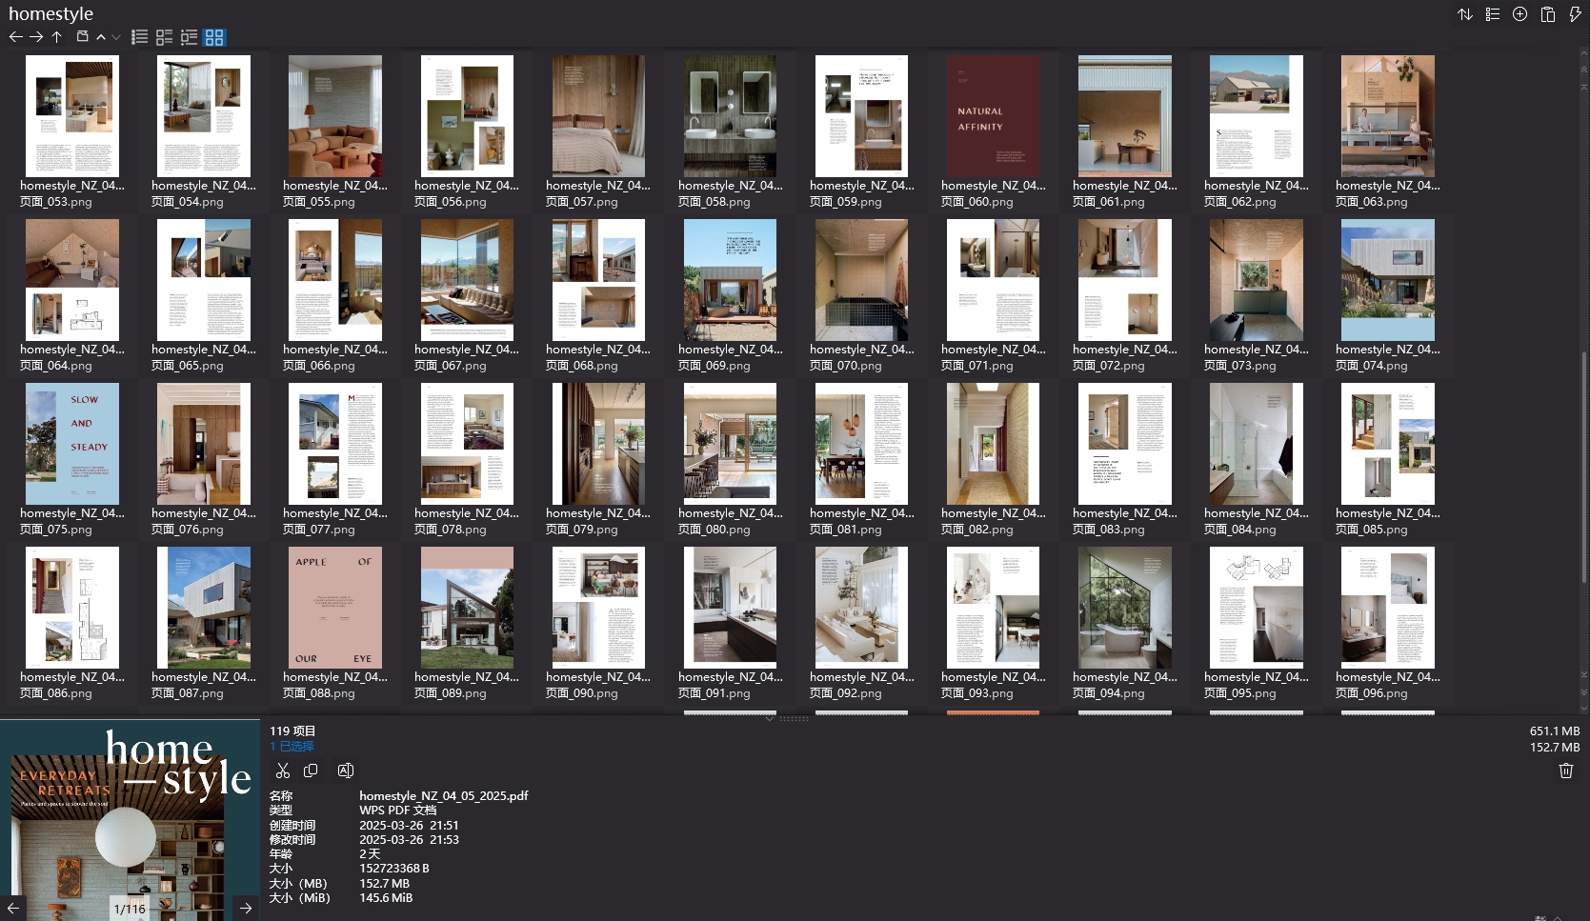
Task: Click the vertical scrollbar of the file grid
Action: coord(1583,429)
